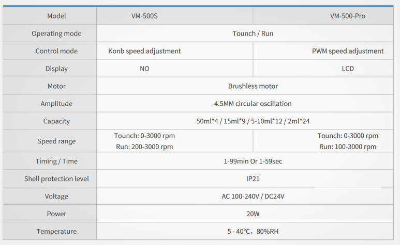Select the Speed range row label
Image resolution: width=400 pixels, height=245 pixels.
(x=56, y=141)
